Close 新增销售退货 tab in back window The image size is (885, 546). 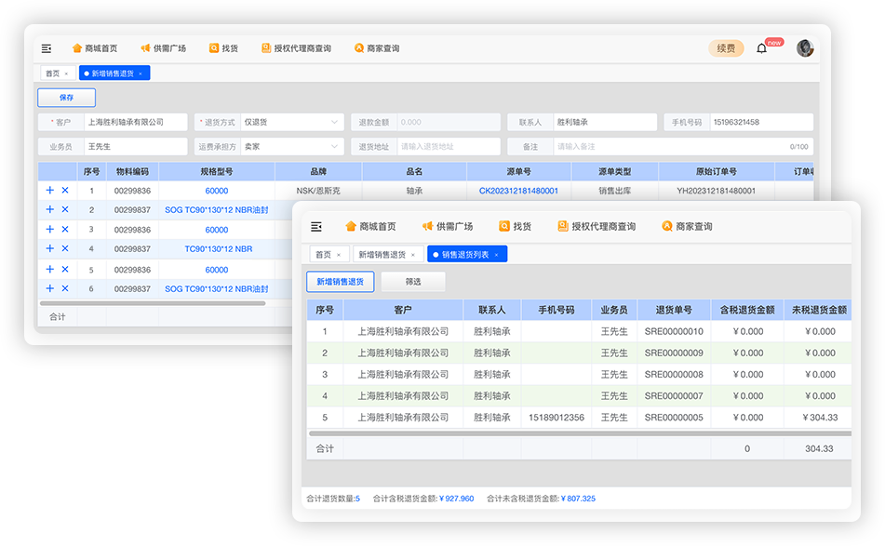(x=140, y=73)
